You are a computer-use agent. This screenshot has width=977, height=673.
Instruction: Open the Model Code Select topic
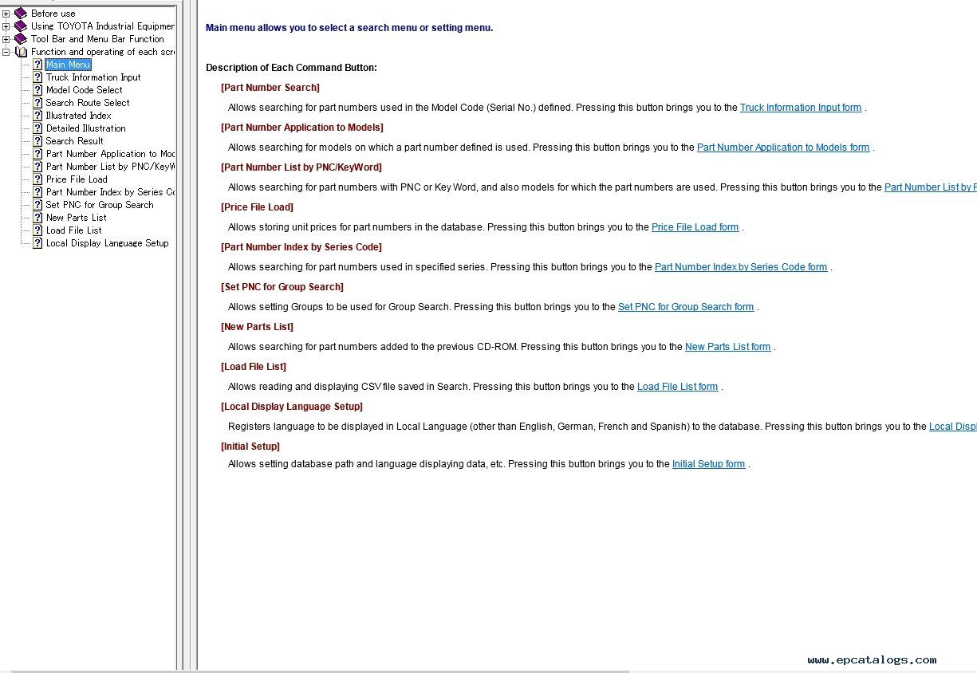[85, 90]
